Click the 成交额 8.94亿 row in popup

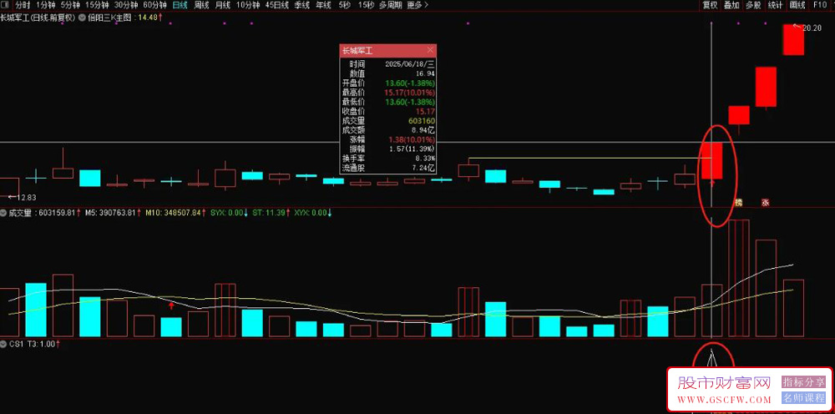pyautogui.click(x=387, y=130)
